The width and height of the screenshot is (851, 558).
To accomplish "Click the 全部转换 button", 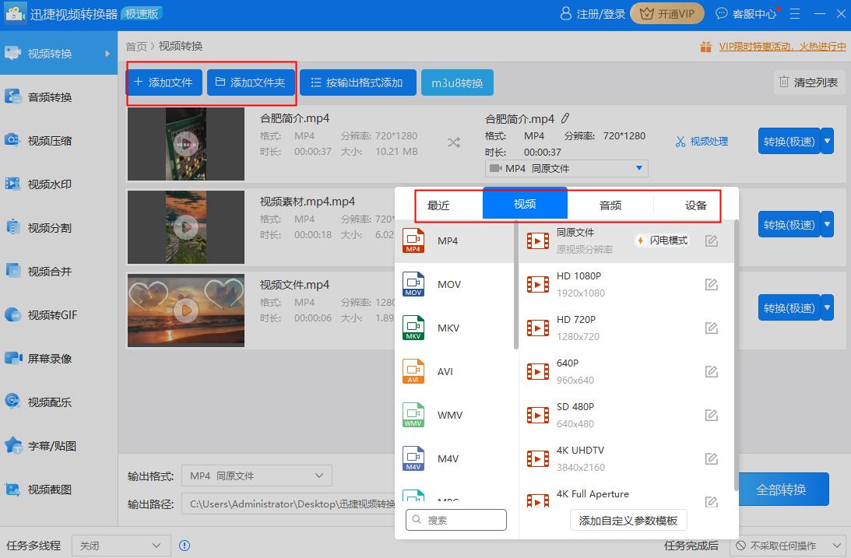I will pyautogui.click(x=783, y=489).
